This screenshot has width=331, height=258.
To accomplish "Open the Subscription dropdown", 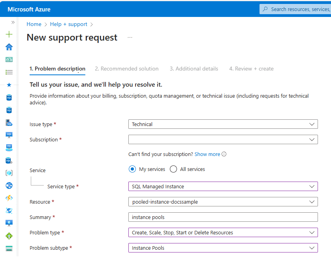I will [x=223, y=139].
